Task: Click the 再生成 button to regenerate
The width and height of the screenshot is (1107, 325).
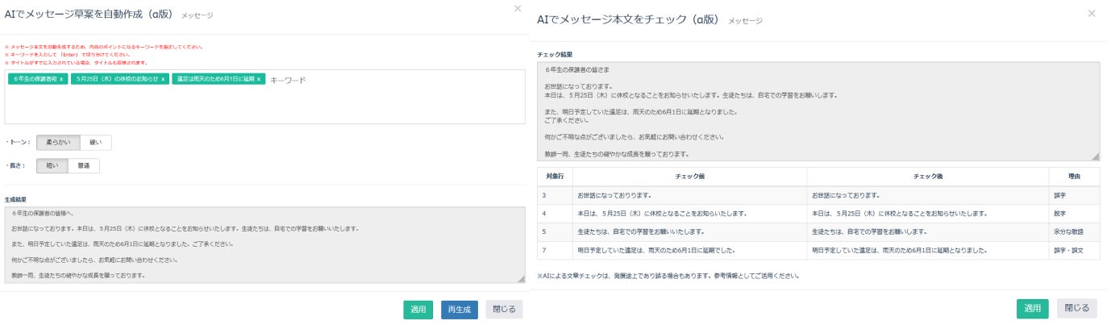Action: 460,310
